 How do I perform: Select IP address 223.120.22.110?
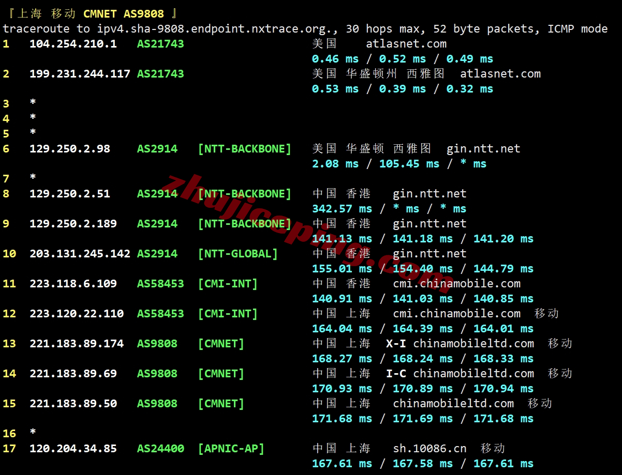coord(77,314)
